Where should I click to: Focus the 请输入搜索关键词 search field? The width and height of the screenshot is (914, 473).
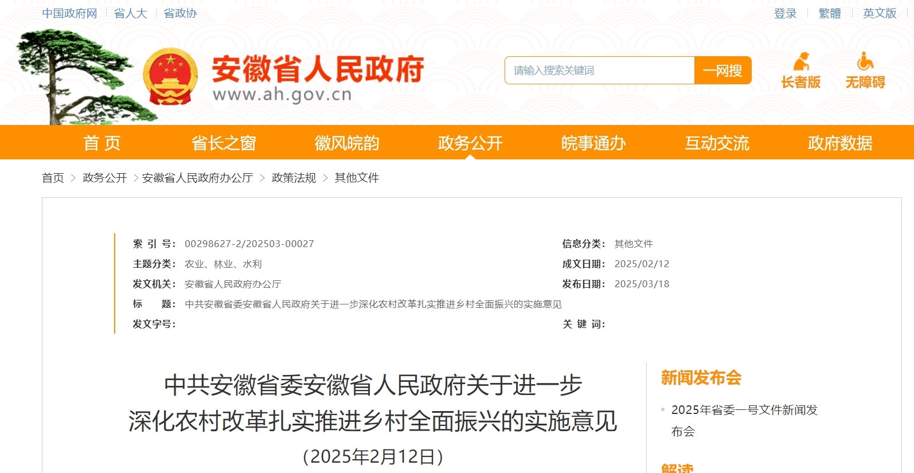pyautogui.click(x=600, y=71)
